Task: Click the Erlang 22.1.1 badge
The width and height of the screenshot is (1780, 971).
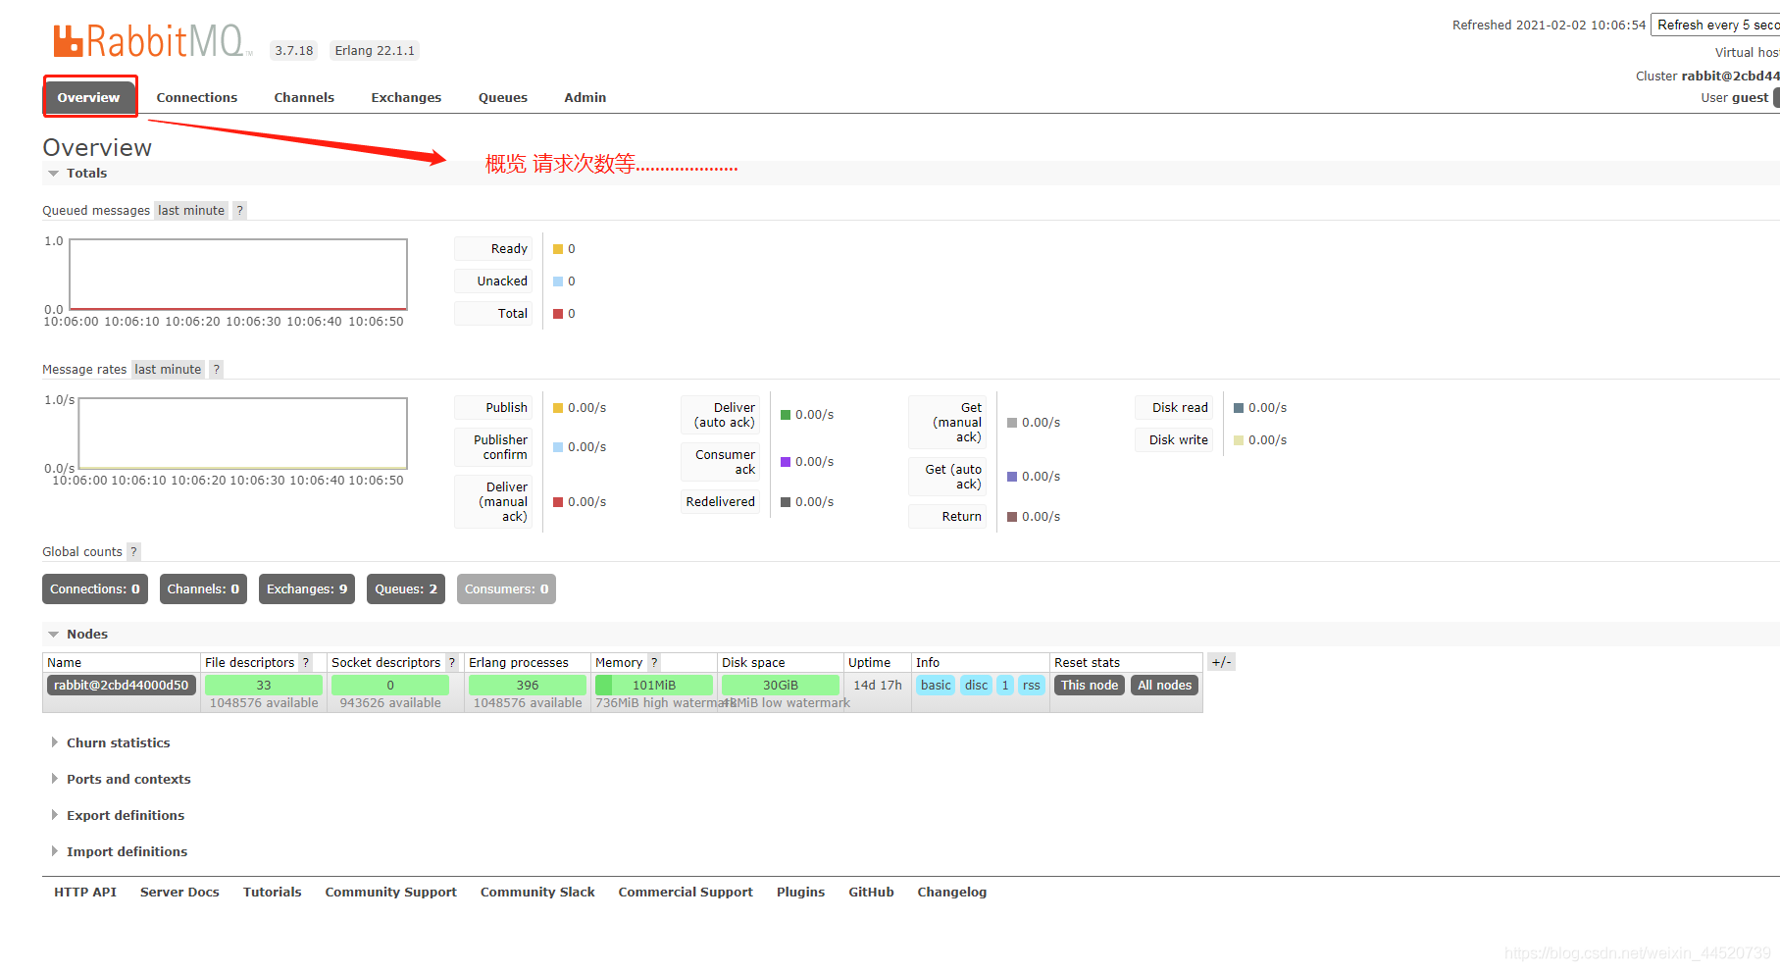Action: (375, 50)
